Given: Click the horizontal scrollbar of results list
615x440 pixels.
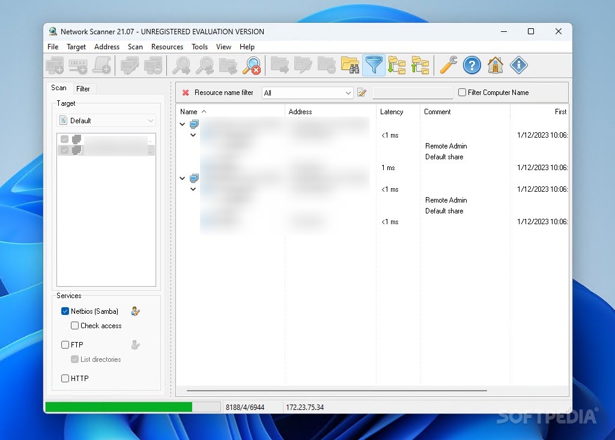Looking at the screenshot, I should [336, 391].
